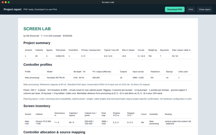The image size is (216, 135).
Task: Click the Screen Lab window title
Action: 108,2
